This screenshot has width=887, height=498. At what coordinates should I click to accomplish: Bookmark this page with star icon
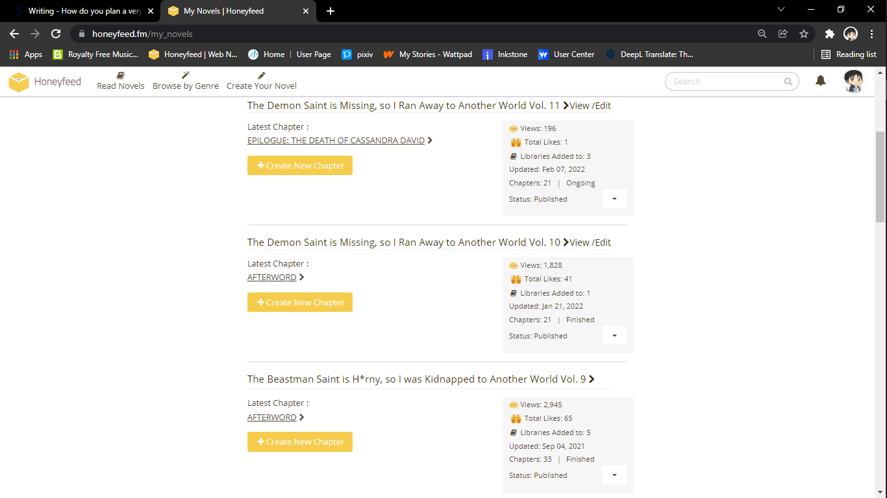pos(804,34)
